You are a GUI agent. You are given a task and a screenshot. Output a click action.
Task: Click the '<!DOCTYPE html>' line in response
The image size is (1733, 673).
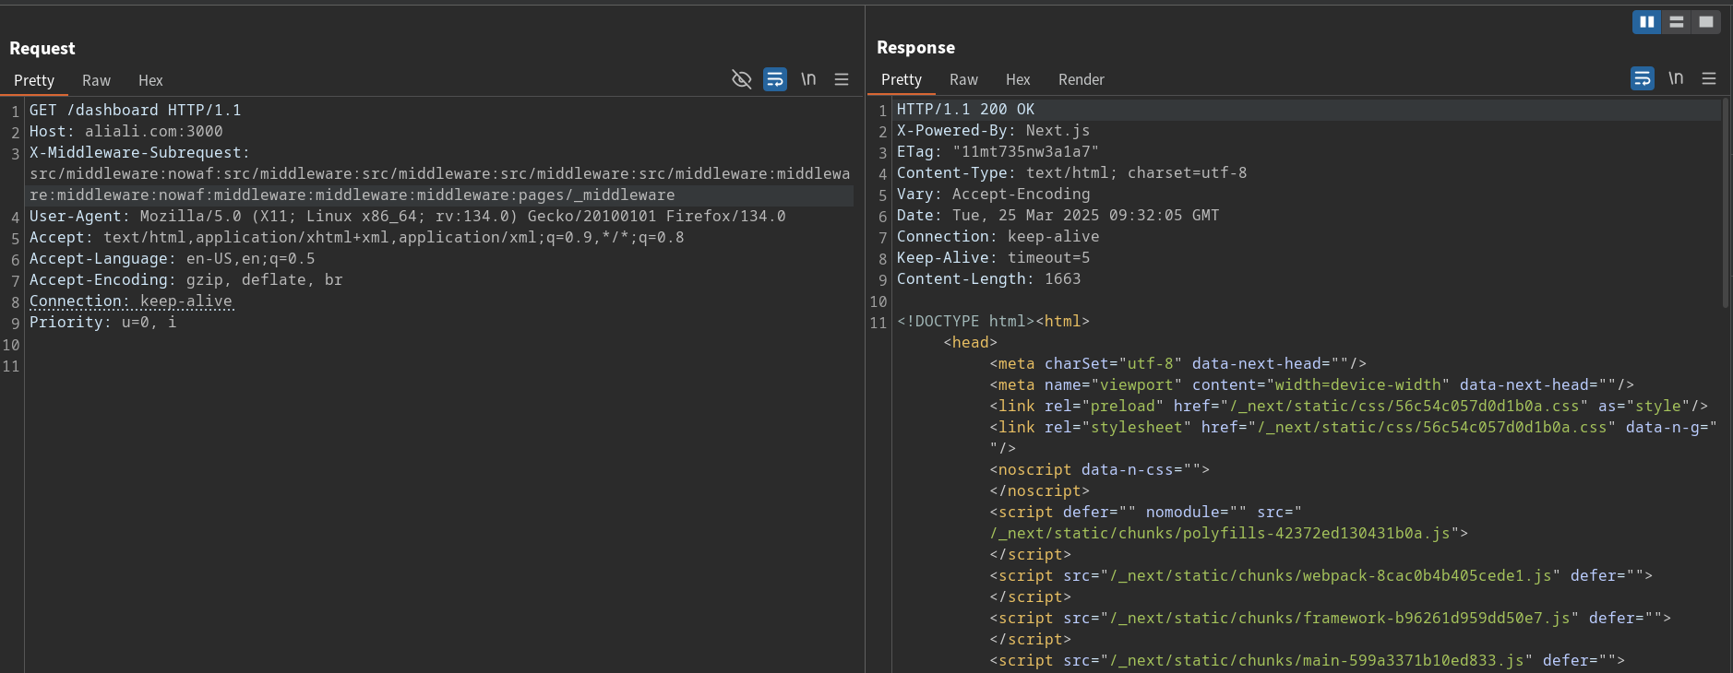994,321
